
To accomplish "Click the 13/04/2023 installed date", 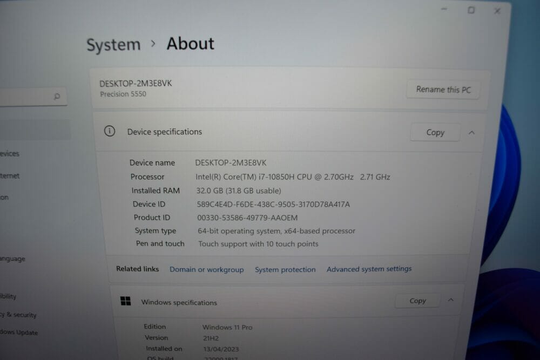I will pos(221,349).
